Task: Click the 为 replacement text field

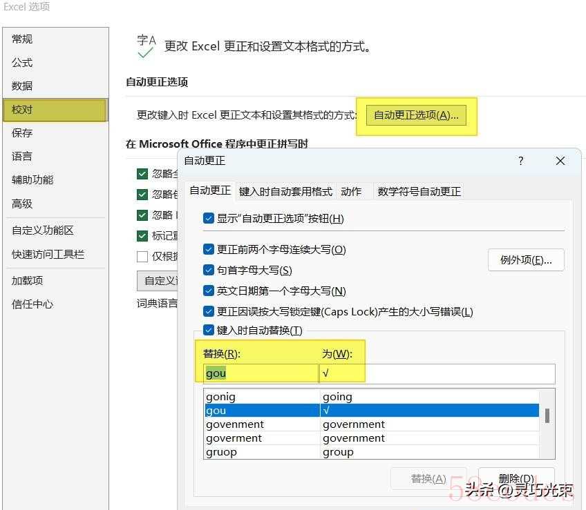Action: pos(437,373)
